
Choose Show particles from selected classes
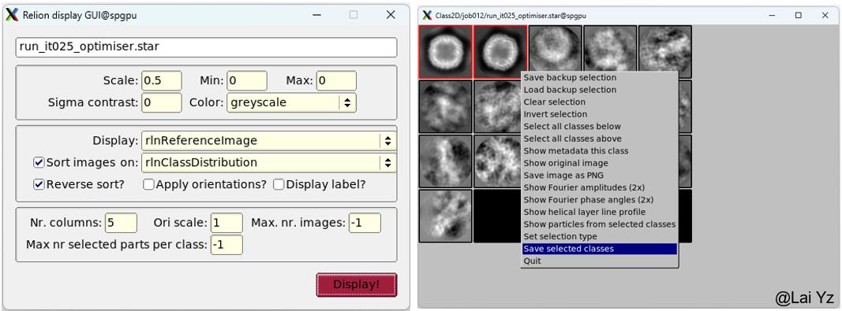click(x=600, y=224)
